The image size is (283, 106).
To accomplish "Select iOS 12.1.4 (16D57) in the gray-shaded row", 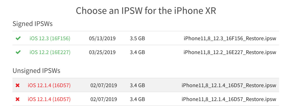I will [49, 85].
